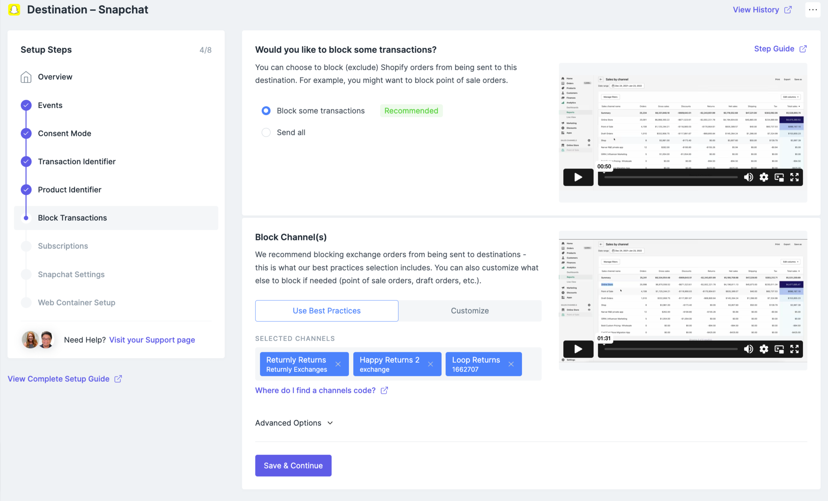Open the three-dots more options menu
The height and width of the screenshot is (501, 828).
[x=813, y=10]
